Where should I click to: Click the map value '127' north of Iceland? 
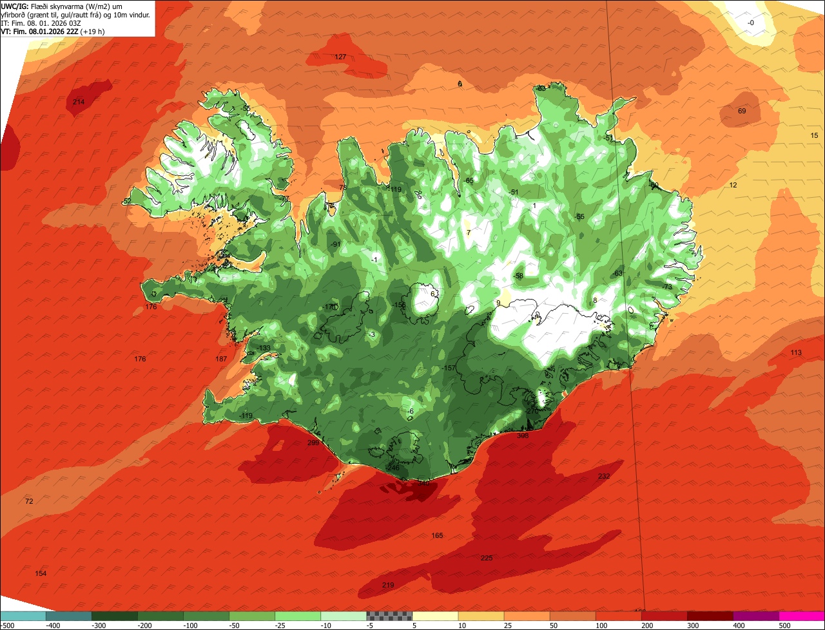tap(340, 57)
